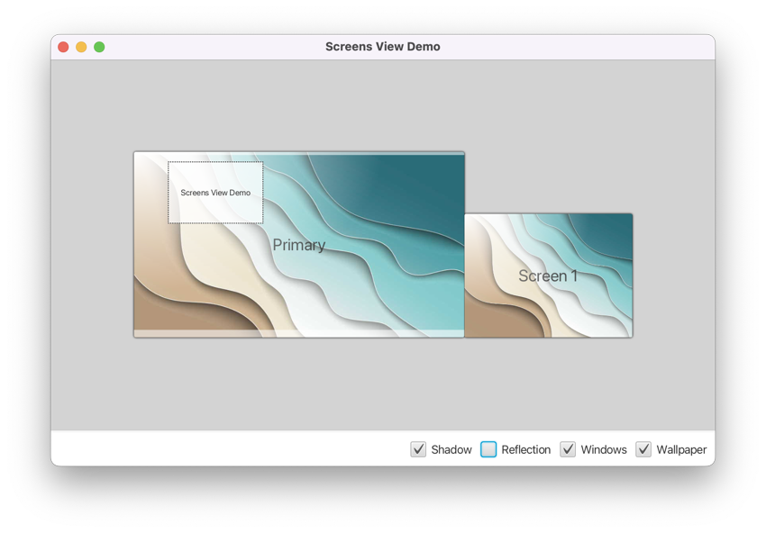Click the Primary screen label

pos(299,245)
